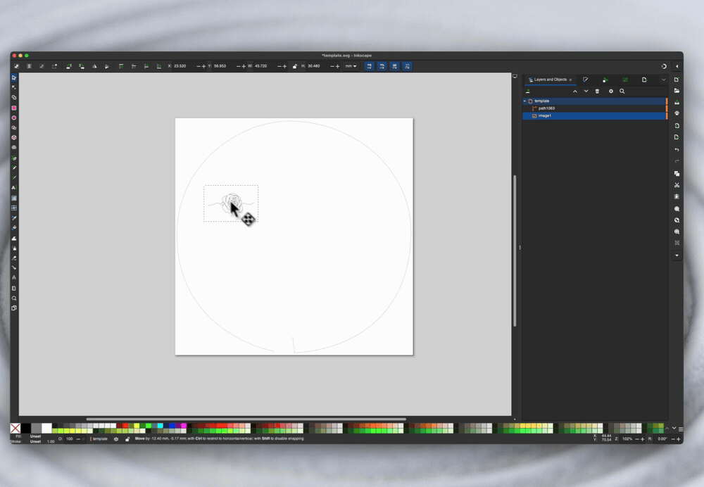Move layer down with arrow button
The image size is (704, 487).
[586, 91]
